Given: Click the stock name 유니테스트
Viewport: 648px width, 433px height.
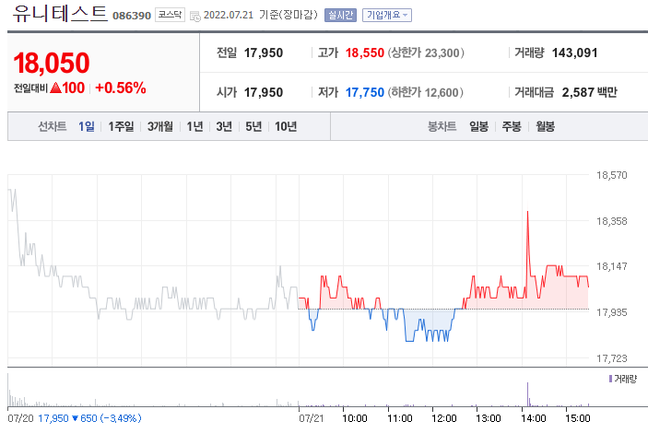Looking at the screenshot, I should coord(60,14).
